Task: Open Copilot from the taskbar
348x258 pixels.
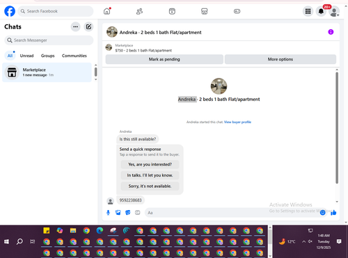Action: coord(60,231)
